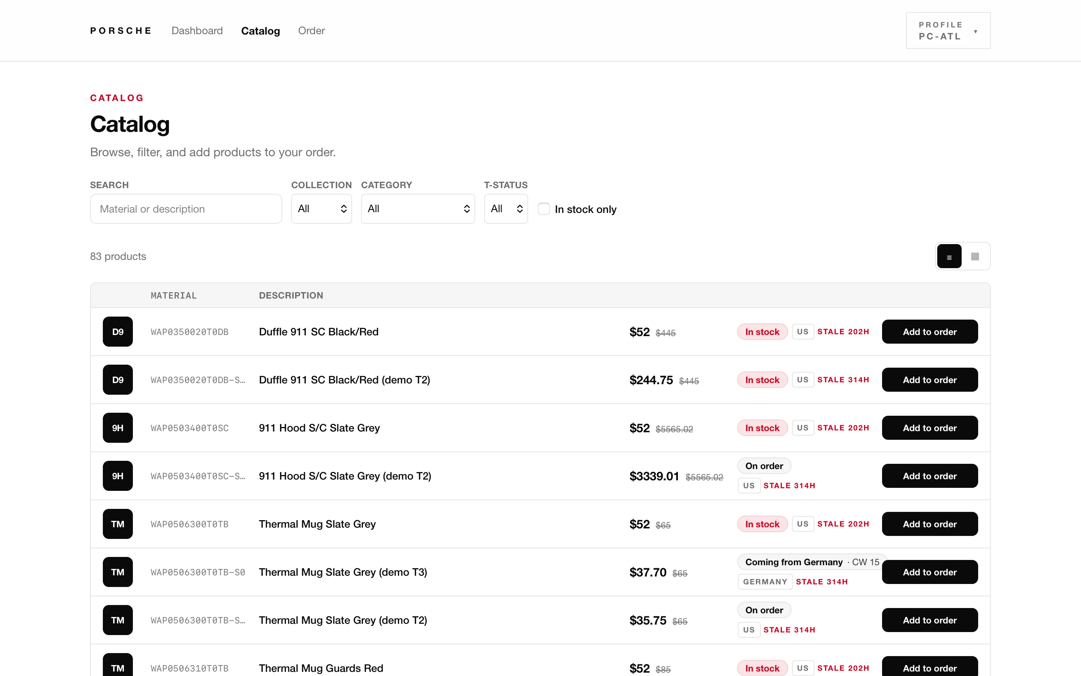Click D9 badge of Duffle demo T2 row
Viewport: 1081px width, 676px height.
118,380
